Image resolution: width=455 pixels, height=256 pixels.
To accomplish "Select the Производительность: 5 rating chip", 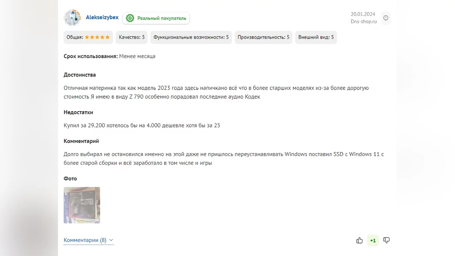I will 264,37.
